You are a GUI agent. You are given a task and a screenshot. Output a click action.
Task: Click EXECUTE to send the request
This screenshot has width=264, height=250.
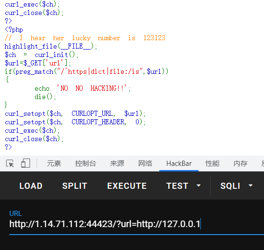pos(127,186)
